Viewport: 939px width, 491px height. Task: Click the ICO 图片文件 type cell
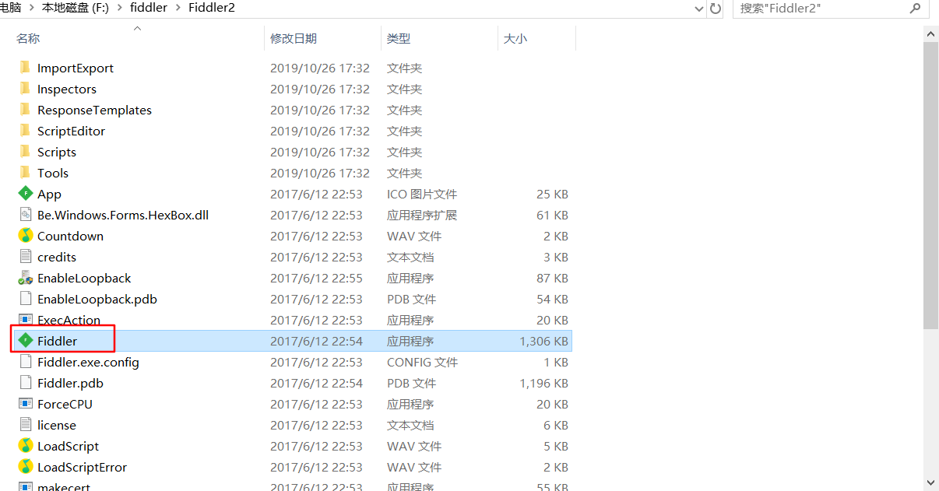(422, 195)
